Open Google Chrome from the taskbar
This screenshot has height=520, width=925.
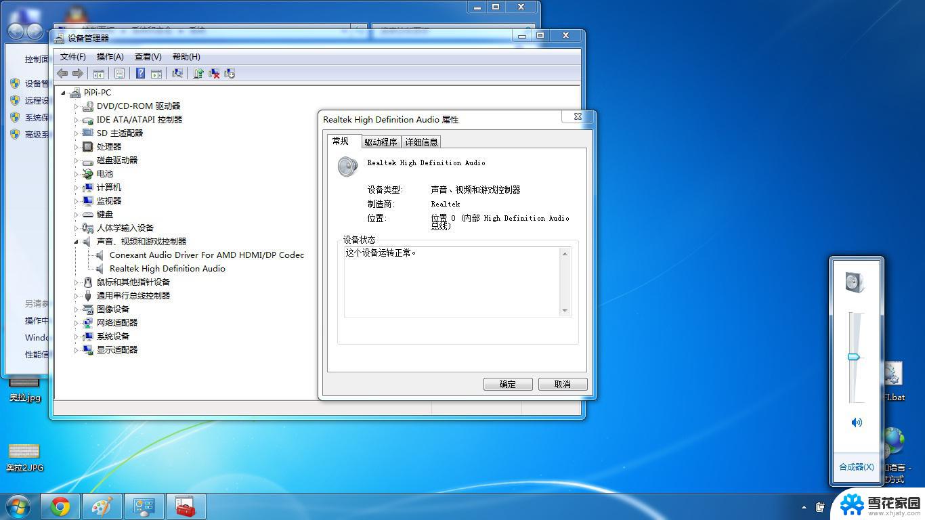[x=60, y=506]
